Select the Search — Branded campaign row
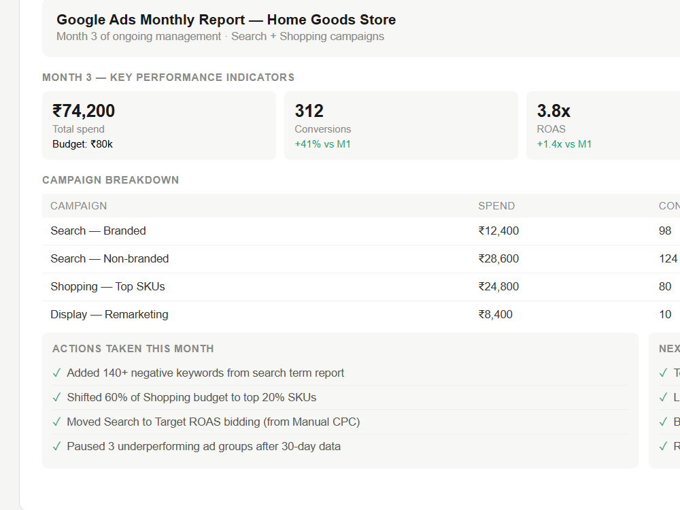 pos(361,231)
